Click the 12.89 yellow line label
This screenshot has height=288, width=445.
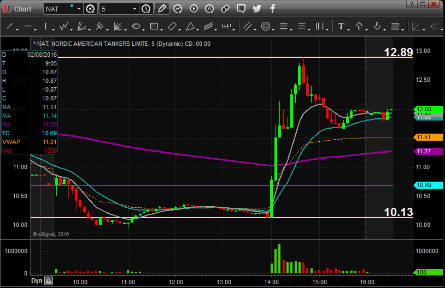tap(398, 52)
